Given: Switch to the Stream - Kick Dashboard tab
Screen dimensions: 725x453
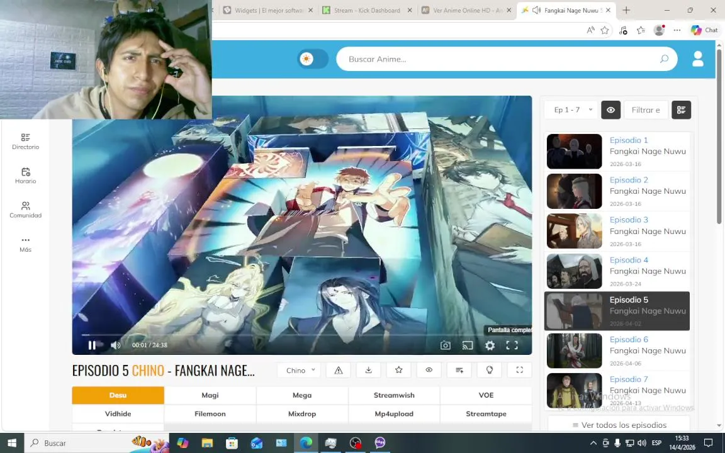Looking at the screenshot, I should (367, 10).
